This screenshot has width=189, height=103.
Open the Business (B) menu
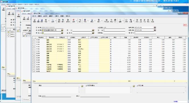point(45,16)
